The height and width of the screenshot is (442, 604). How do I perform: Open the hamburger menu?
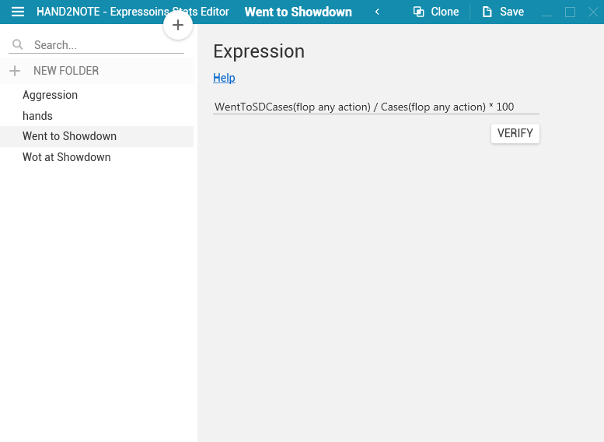[x=18, y=12]
